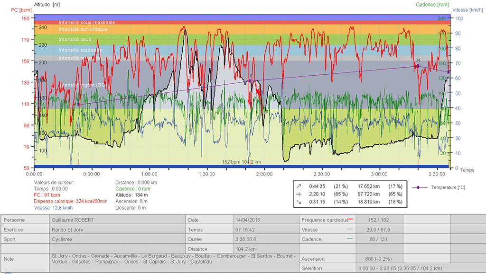Click the '152 / 182' heart rate cell
The image size is (486, 274).
pyautogui.click(x=379, y=220)
